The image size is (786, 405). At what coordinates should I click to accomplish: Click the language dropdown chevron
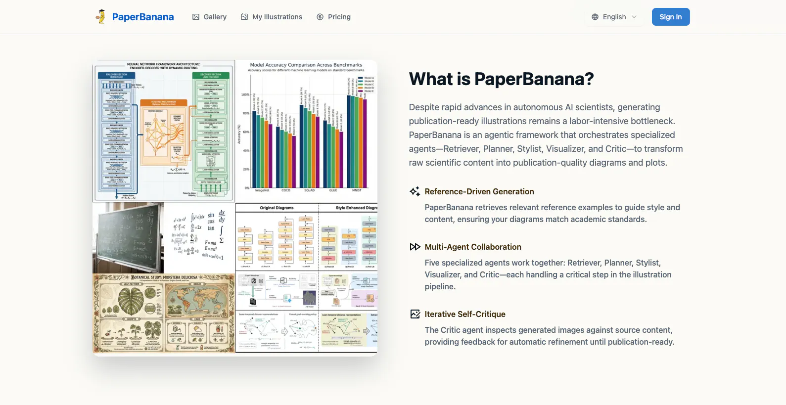click(x=634, y=17)
